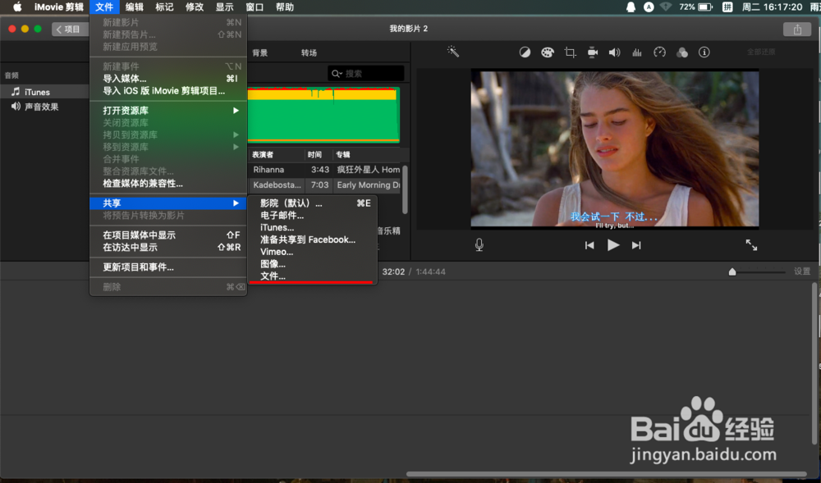
Task: Open the Apple menu
Action: [17, 7]
